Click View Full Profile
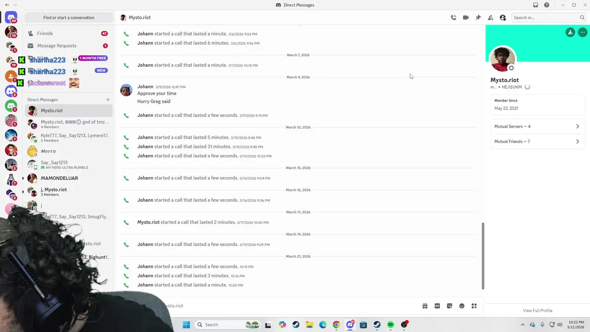This screenshot has height=332, width=590. tap(537, 311)
